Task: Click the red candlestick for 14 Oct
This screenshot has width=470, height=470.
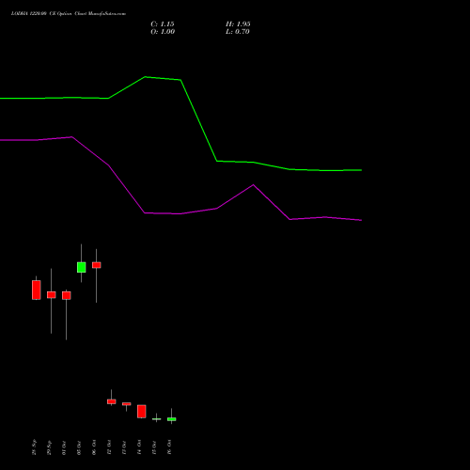Action: click(x=142, y=411)
